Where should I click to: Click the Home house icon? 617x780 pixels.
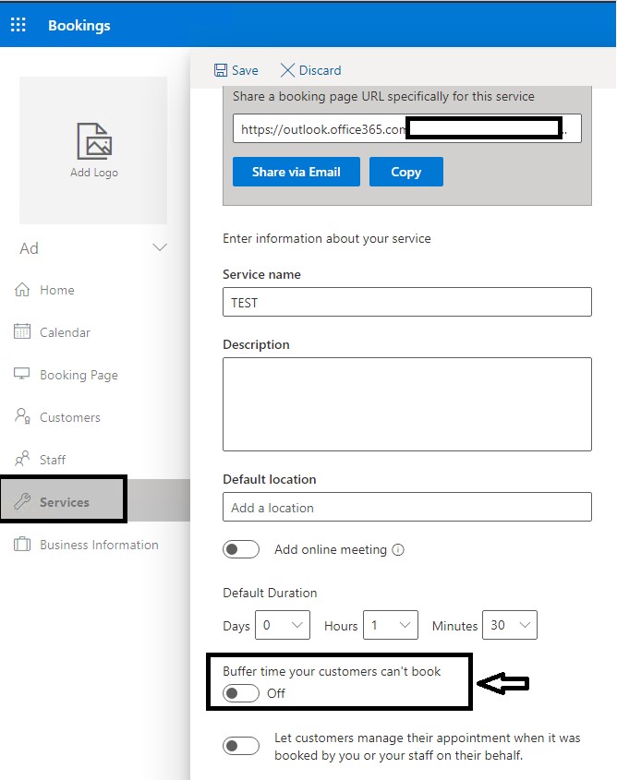pyautogui.click(x=22, y=290)
